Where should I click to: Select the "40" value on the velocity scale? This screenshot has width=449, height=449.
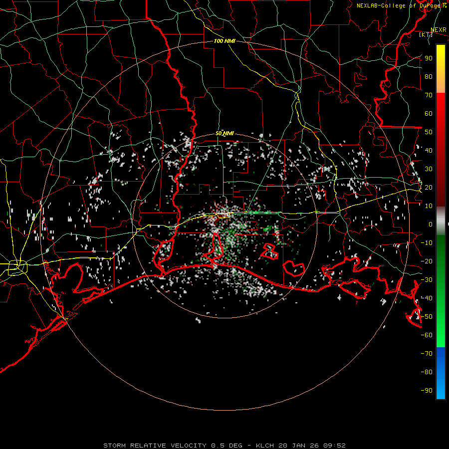(x=429, y=151)
